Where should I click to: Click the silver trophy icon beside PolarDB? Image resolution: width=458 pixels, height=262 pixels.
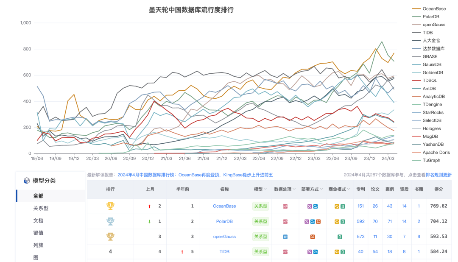[x=110, y=221]
